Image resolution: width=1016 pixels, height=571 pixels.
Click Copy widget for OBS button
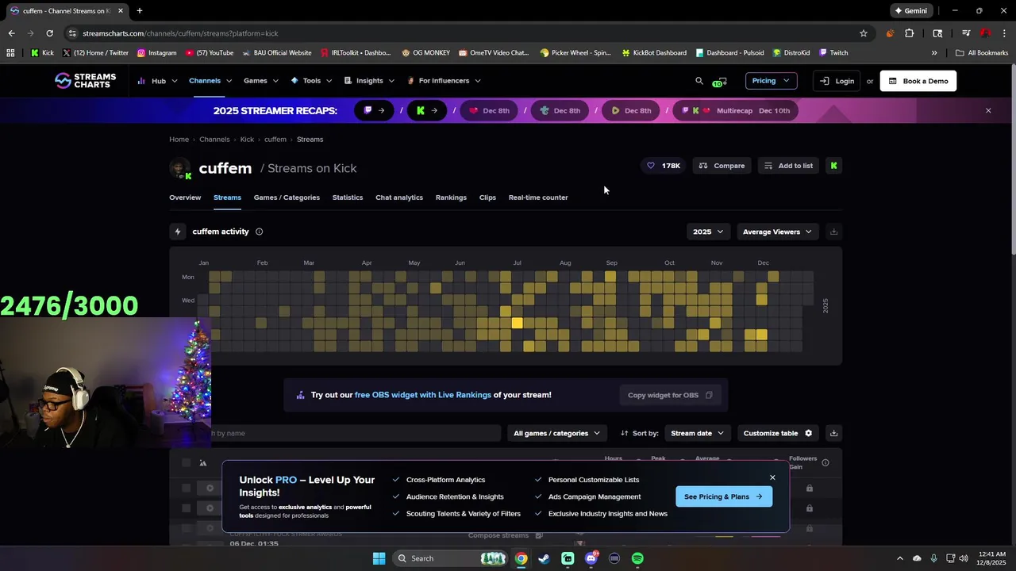pyautogui.click(x=670, y=395)
